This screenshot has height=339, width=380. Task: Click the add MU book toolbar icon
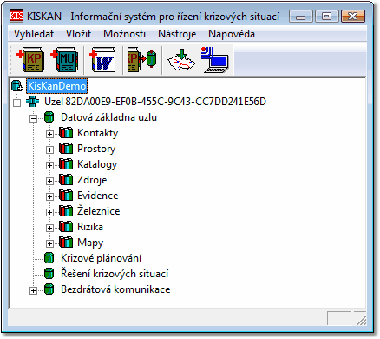(x=64, y=60)
